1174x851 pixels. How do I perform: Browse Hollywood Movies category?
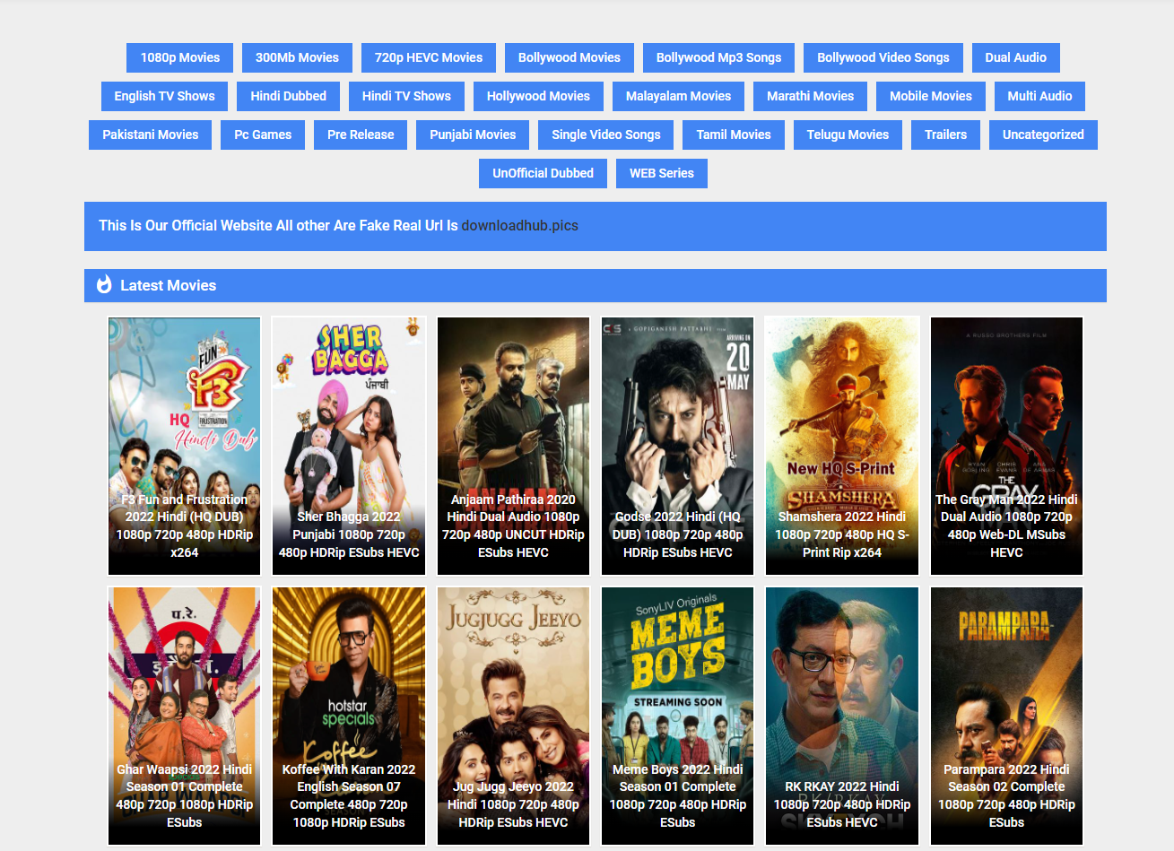[x=538, y=96]
